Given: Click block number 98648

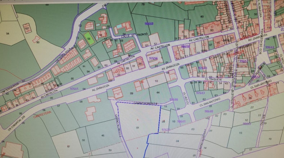Looking at the screenshot, I should click(209, 111).
